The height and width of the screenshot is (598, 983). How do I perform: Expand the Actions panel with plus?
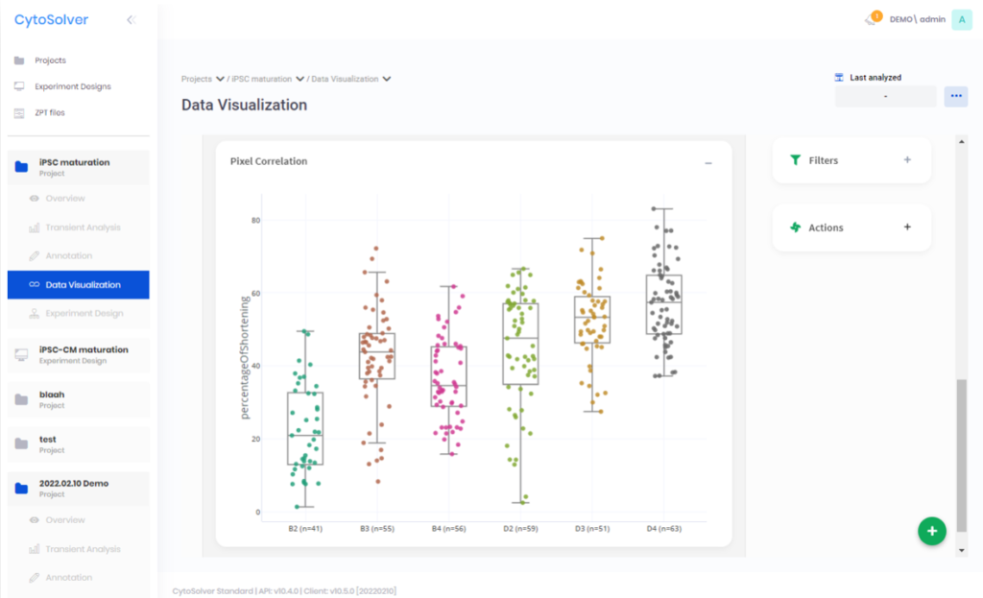[x=907, y=227]
